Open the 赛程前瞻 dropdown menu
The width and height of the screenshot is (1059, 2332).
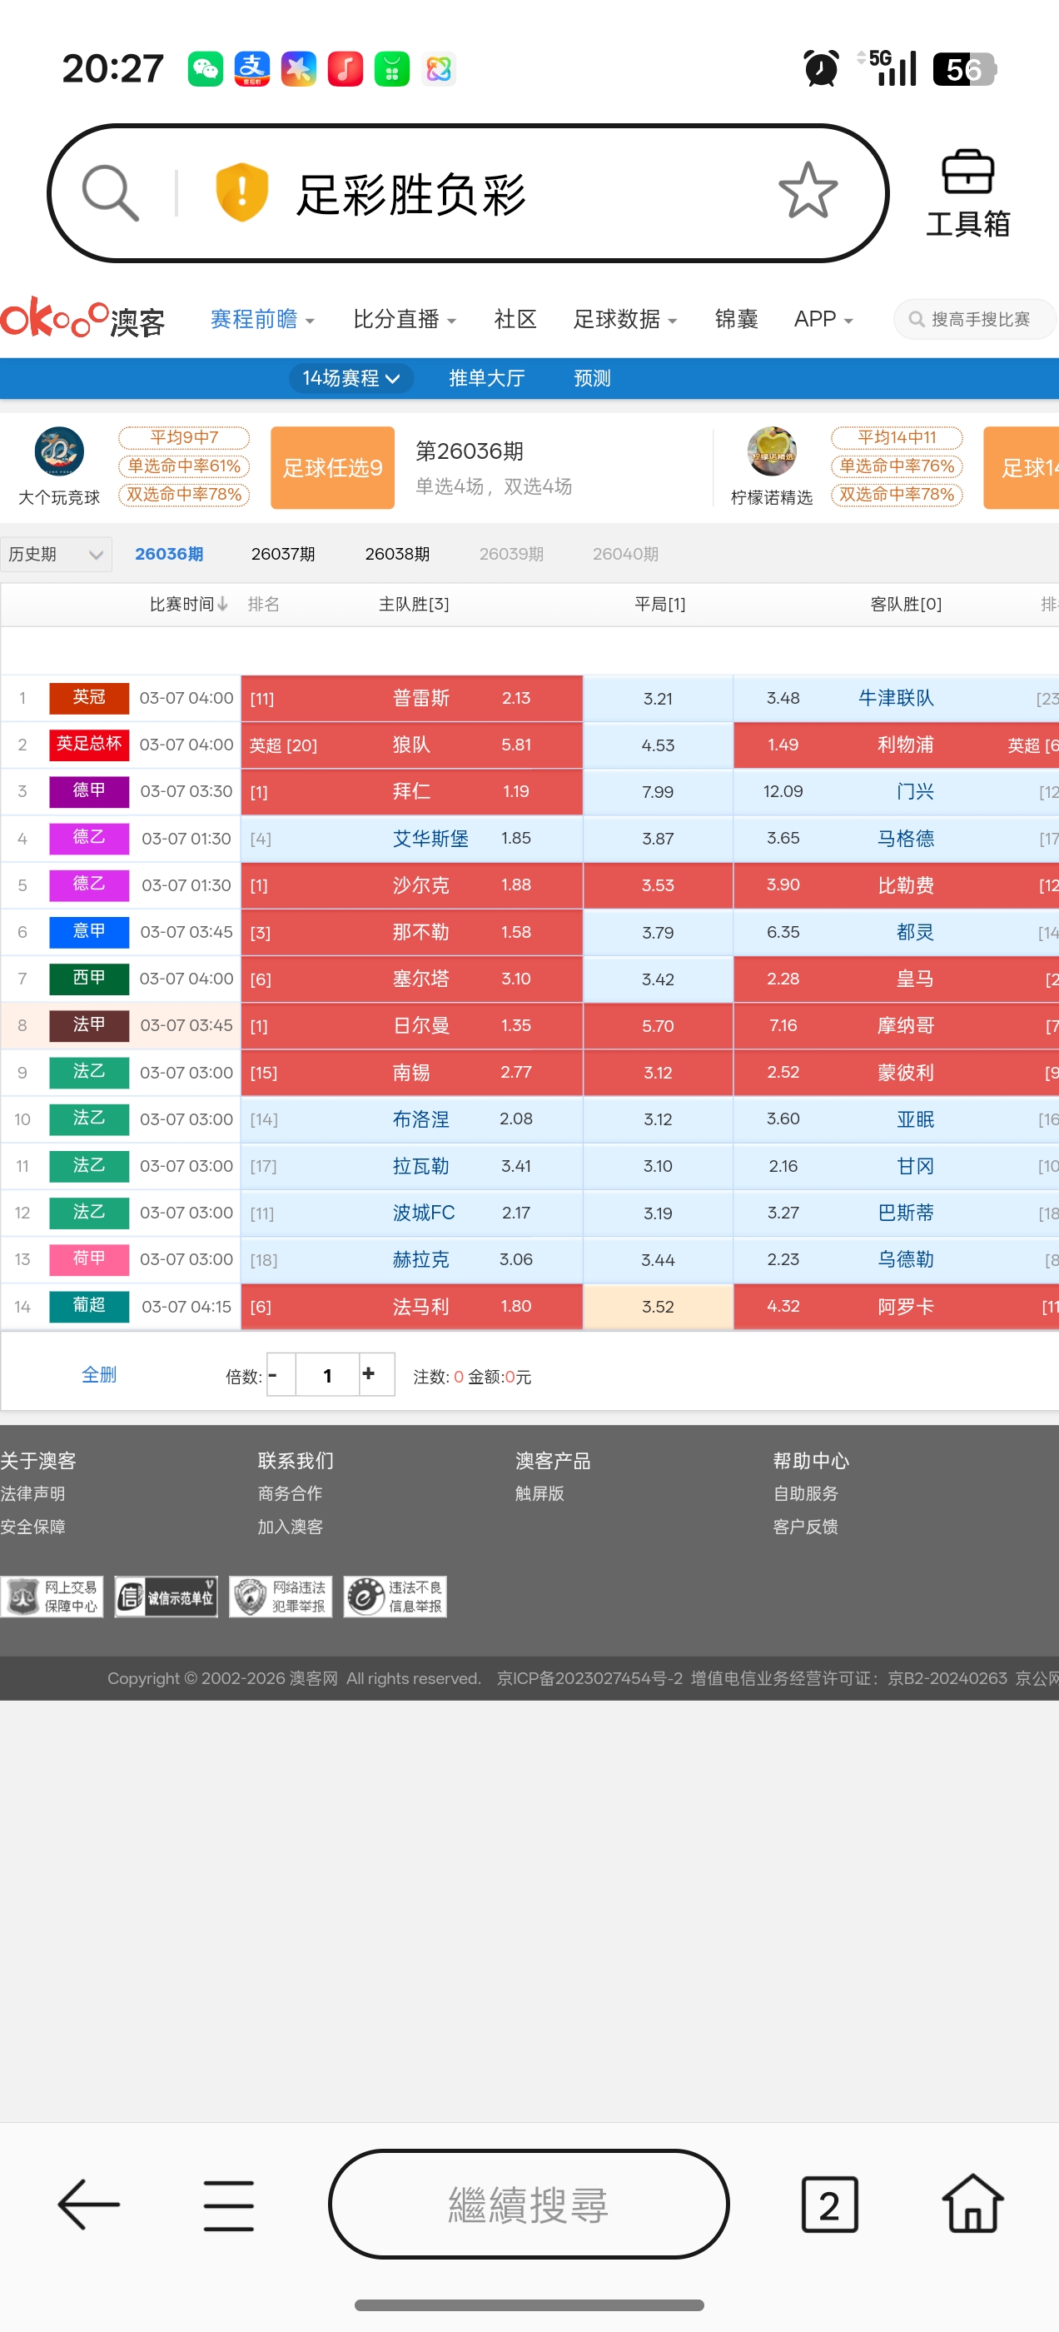click(x=261, y=320)
